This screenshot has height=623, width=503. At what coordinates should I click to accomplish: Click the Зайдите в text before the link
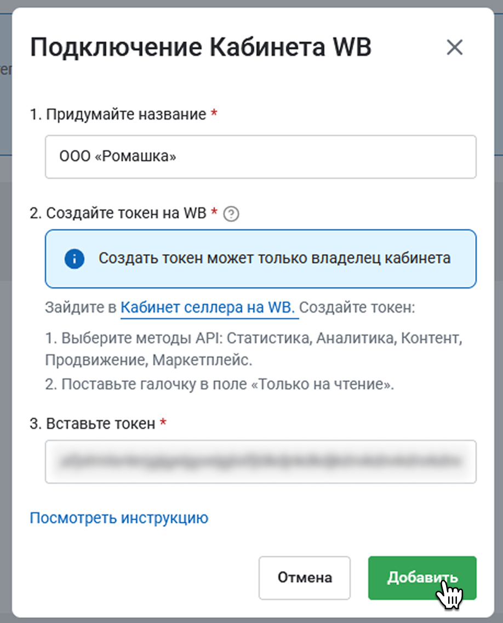coord(81,308)
